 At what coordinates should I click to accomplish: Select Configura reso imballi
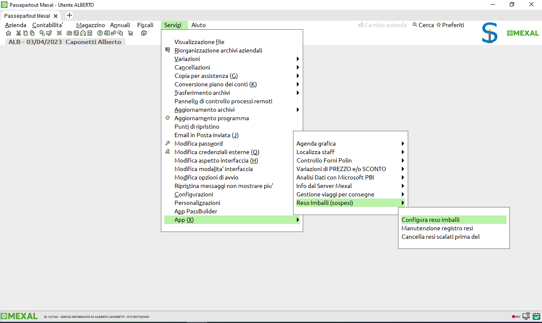(x=430, y=220)
